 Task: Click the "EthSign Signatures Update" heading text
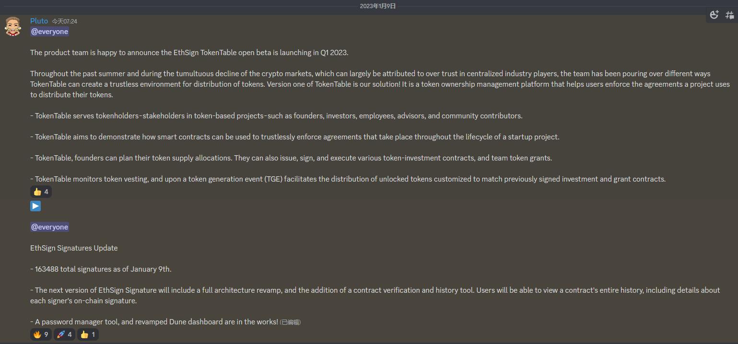click(74, 248)
